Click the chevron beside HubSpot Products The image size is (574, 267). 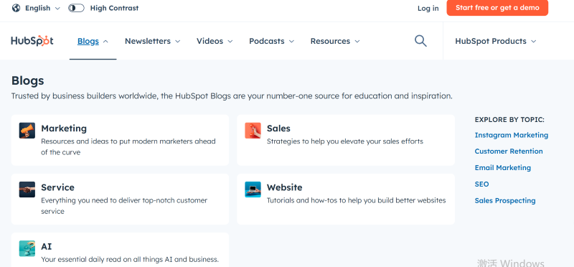click(x=533, y=42)
